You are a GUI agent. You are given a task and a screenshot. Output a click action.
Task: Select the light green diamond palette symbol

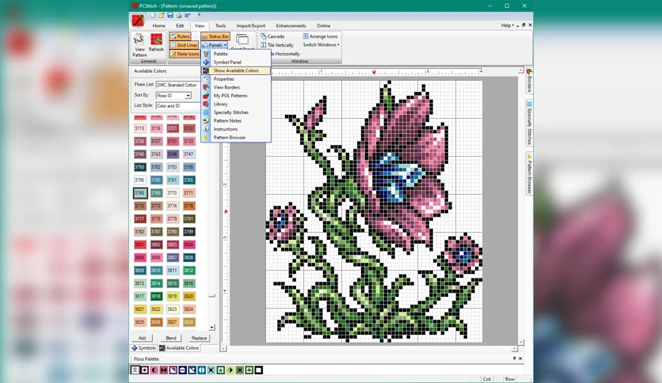(230, 370)
